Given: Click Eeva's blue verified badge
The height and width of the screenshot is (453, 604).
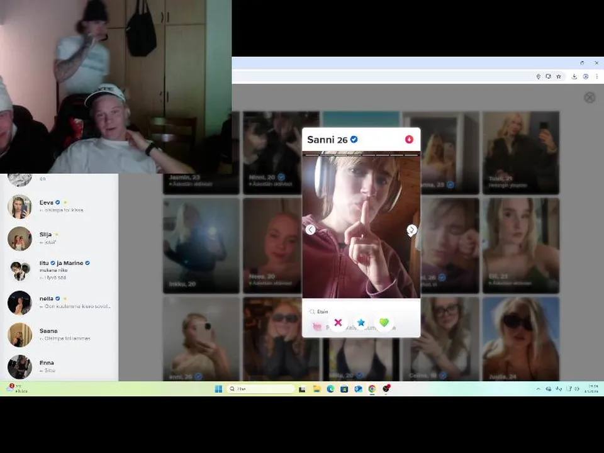Looking at the screenshot, I should point(57,202).
